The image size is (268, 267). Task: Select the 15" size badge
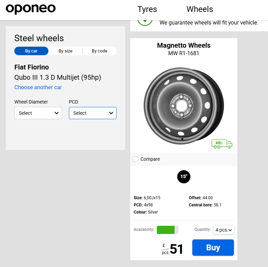[184, 176]
